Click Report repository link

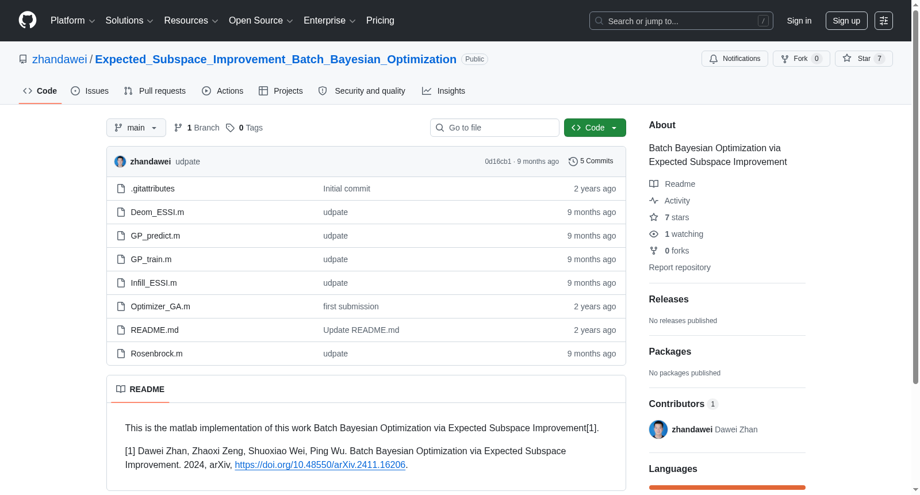coord(680,267)
